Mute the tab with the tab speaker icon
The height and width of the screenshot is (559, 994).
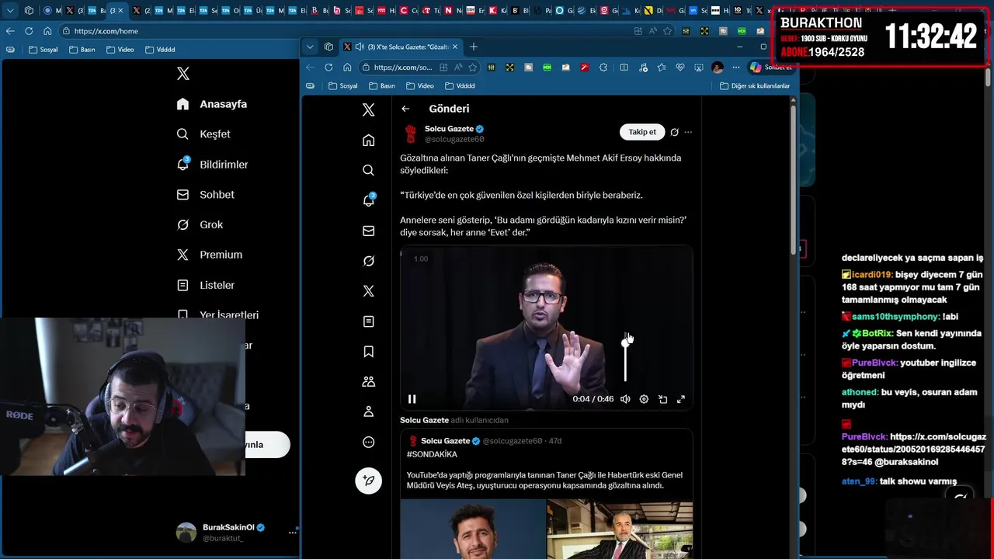click(360, 47)
